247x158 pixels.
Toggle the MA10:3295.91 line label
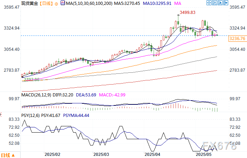(x=156, y=3)
